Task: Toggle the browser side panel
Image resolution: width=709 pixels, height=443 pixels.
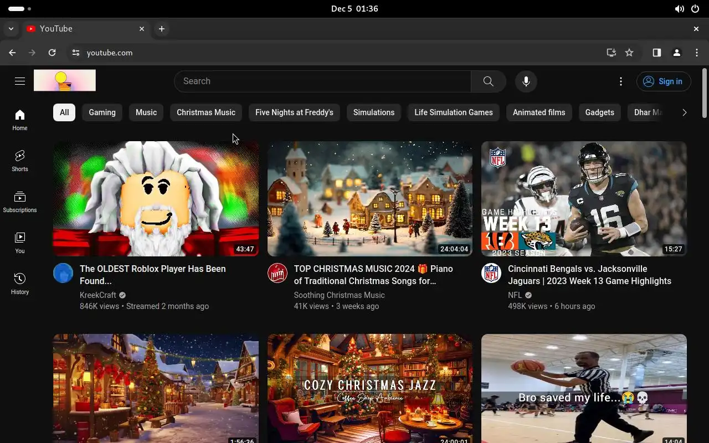Action: [x=656, y=53]
